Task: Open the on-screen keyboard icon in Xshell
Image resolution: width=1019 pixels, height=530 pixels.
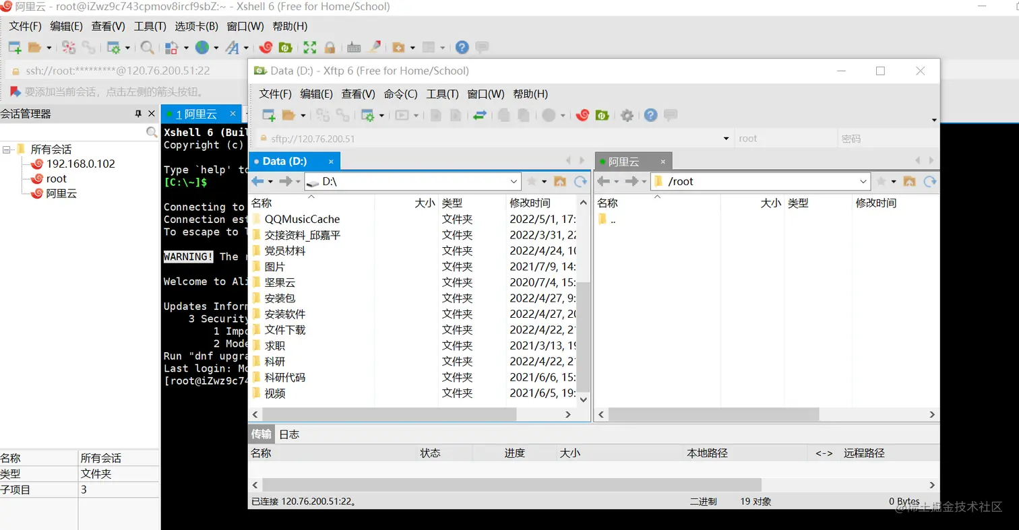Action: click(352, 47)
